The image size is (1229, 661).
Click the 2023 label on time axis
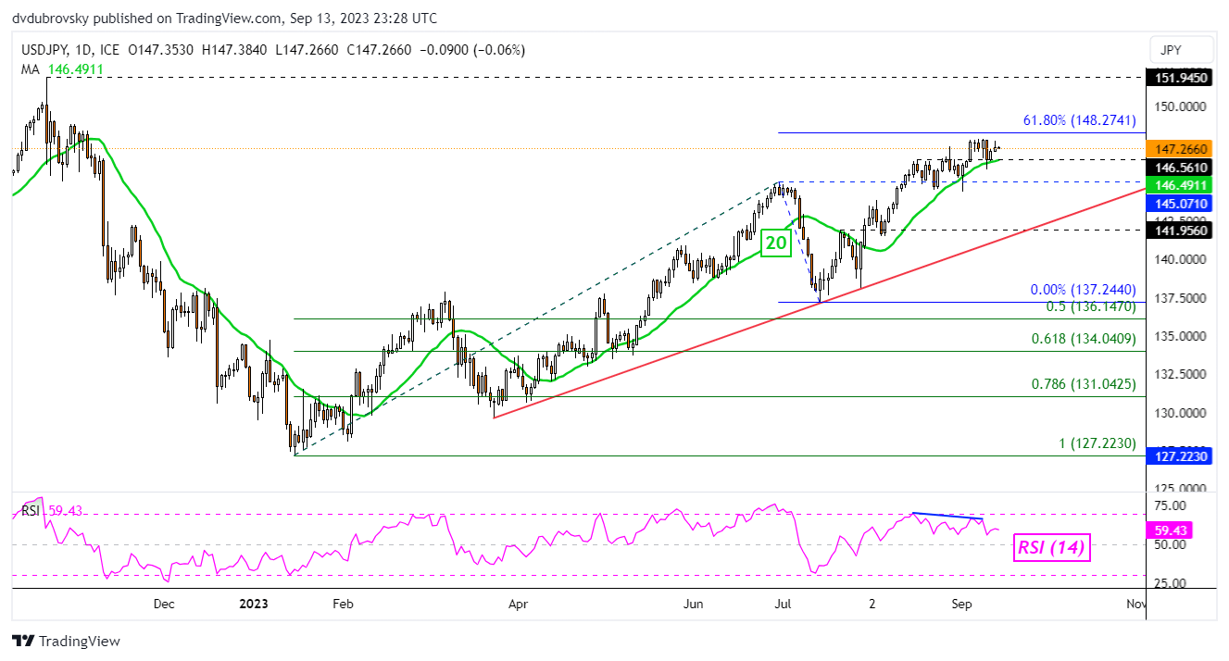tap(253, 604)
